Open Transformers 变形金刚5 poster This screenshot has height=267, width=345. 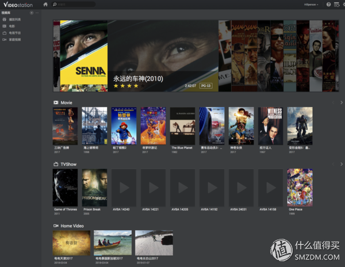(x=300, y=126)
